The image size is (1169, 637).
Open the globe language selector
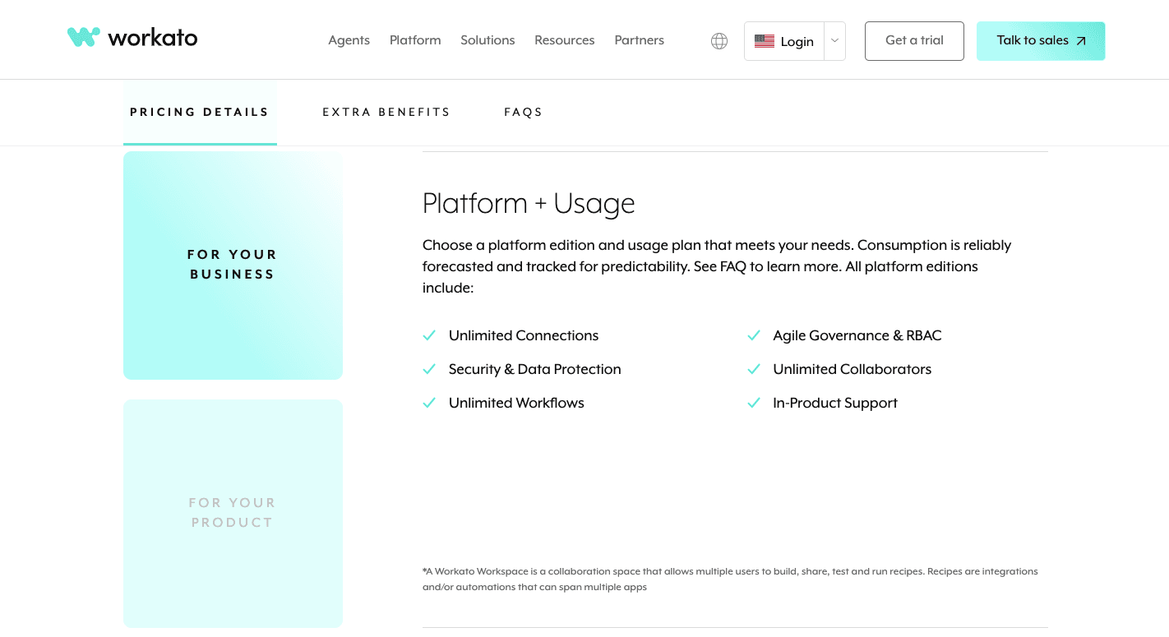pos(719,41)
